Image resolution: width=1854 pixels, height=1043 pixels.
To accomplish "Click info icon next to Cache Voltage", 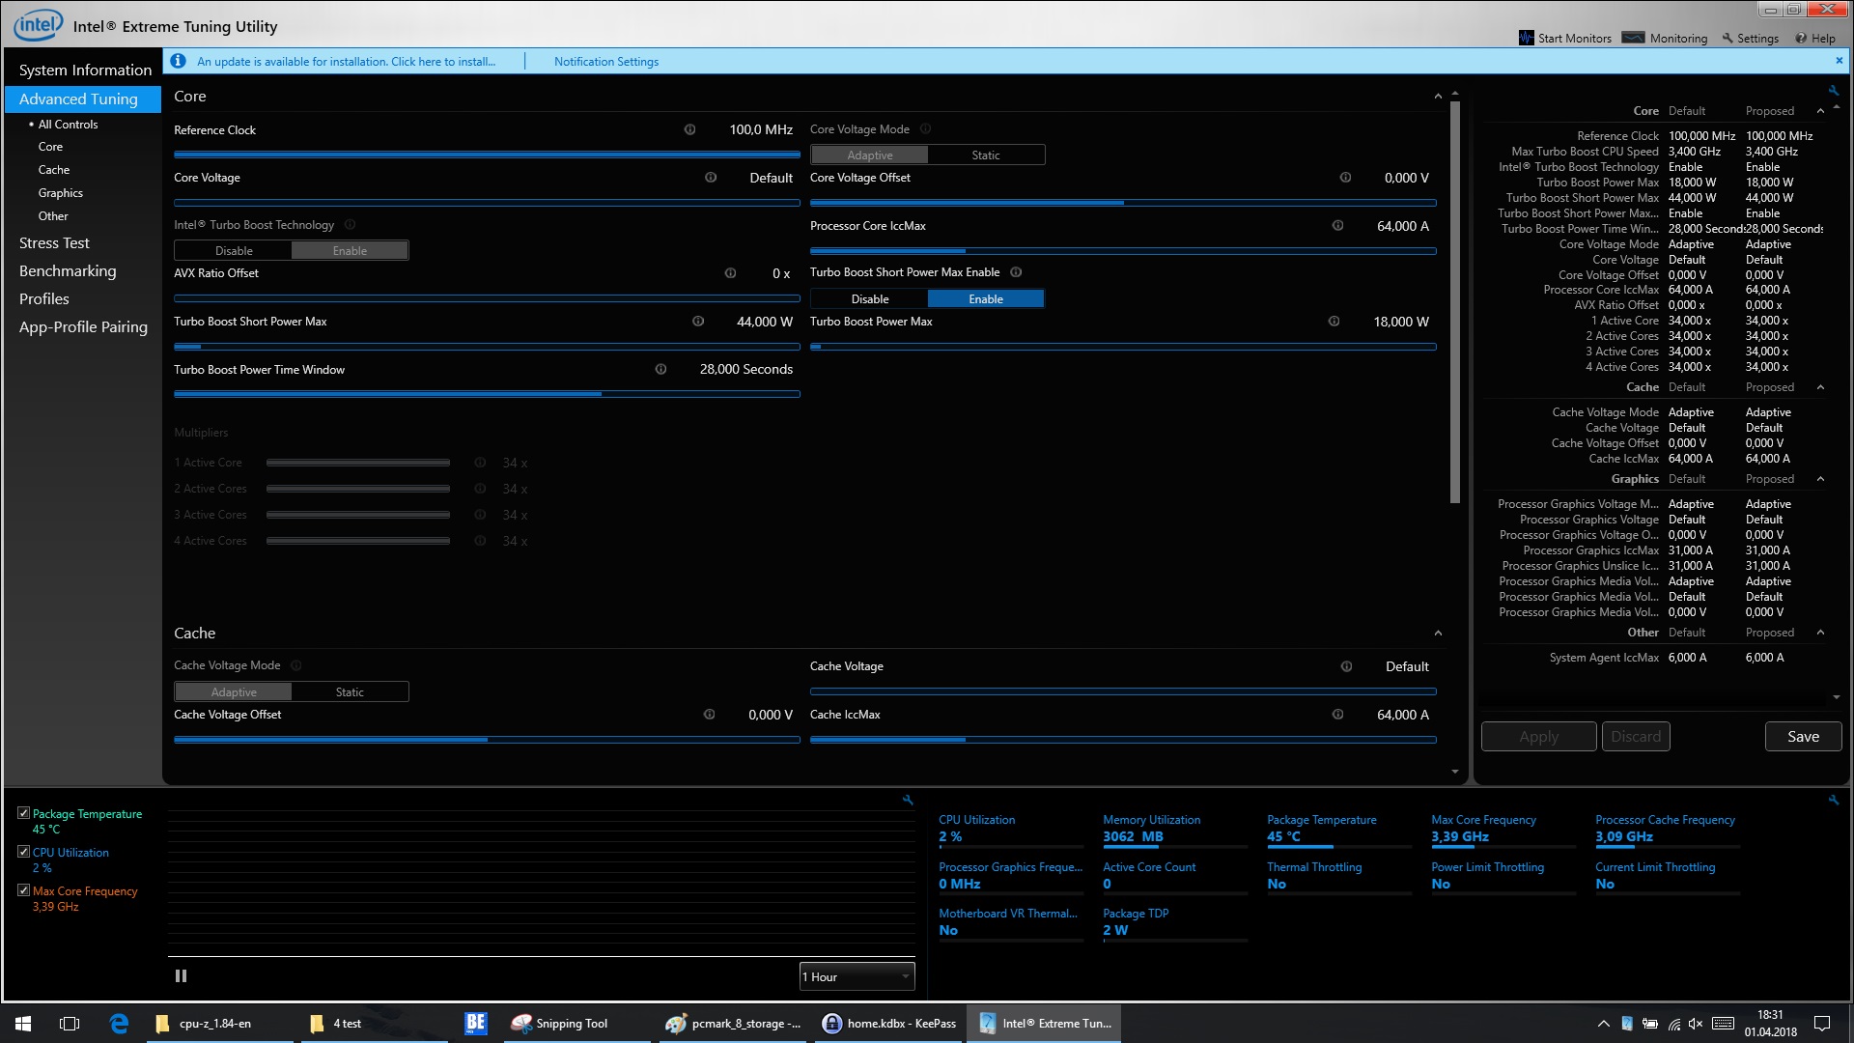I will click(1346, 666).
